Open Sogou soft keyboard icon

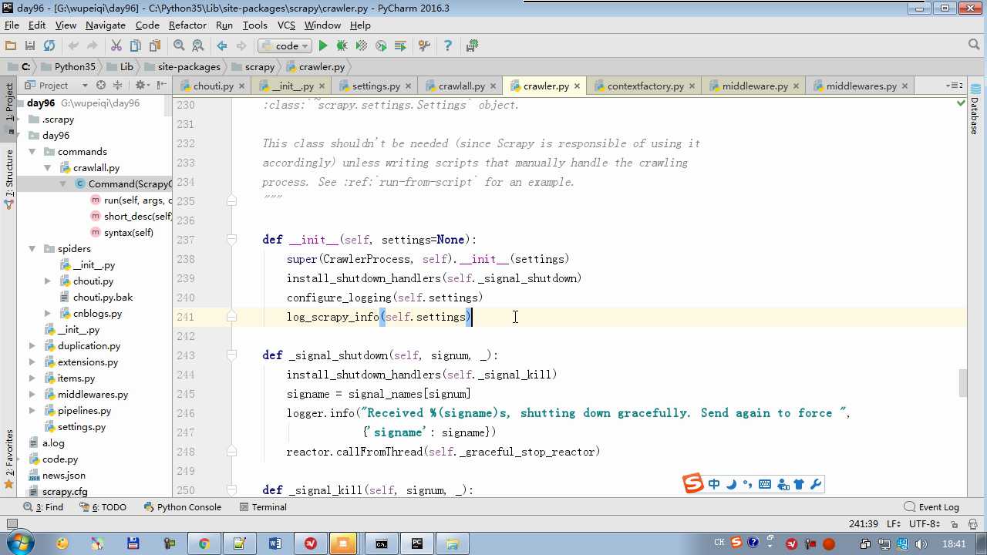pyautogui.click(x=765, y=484)
